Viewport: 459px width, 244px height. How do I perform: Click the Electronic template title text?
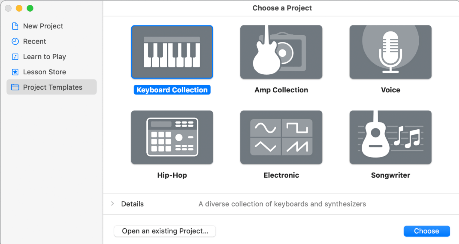pyautogui.click(x=281, y=175)
